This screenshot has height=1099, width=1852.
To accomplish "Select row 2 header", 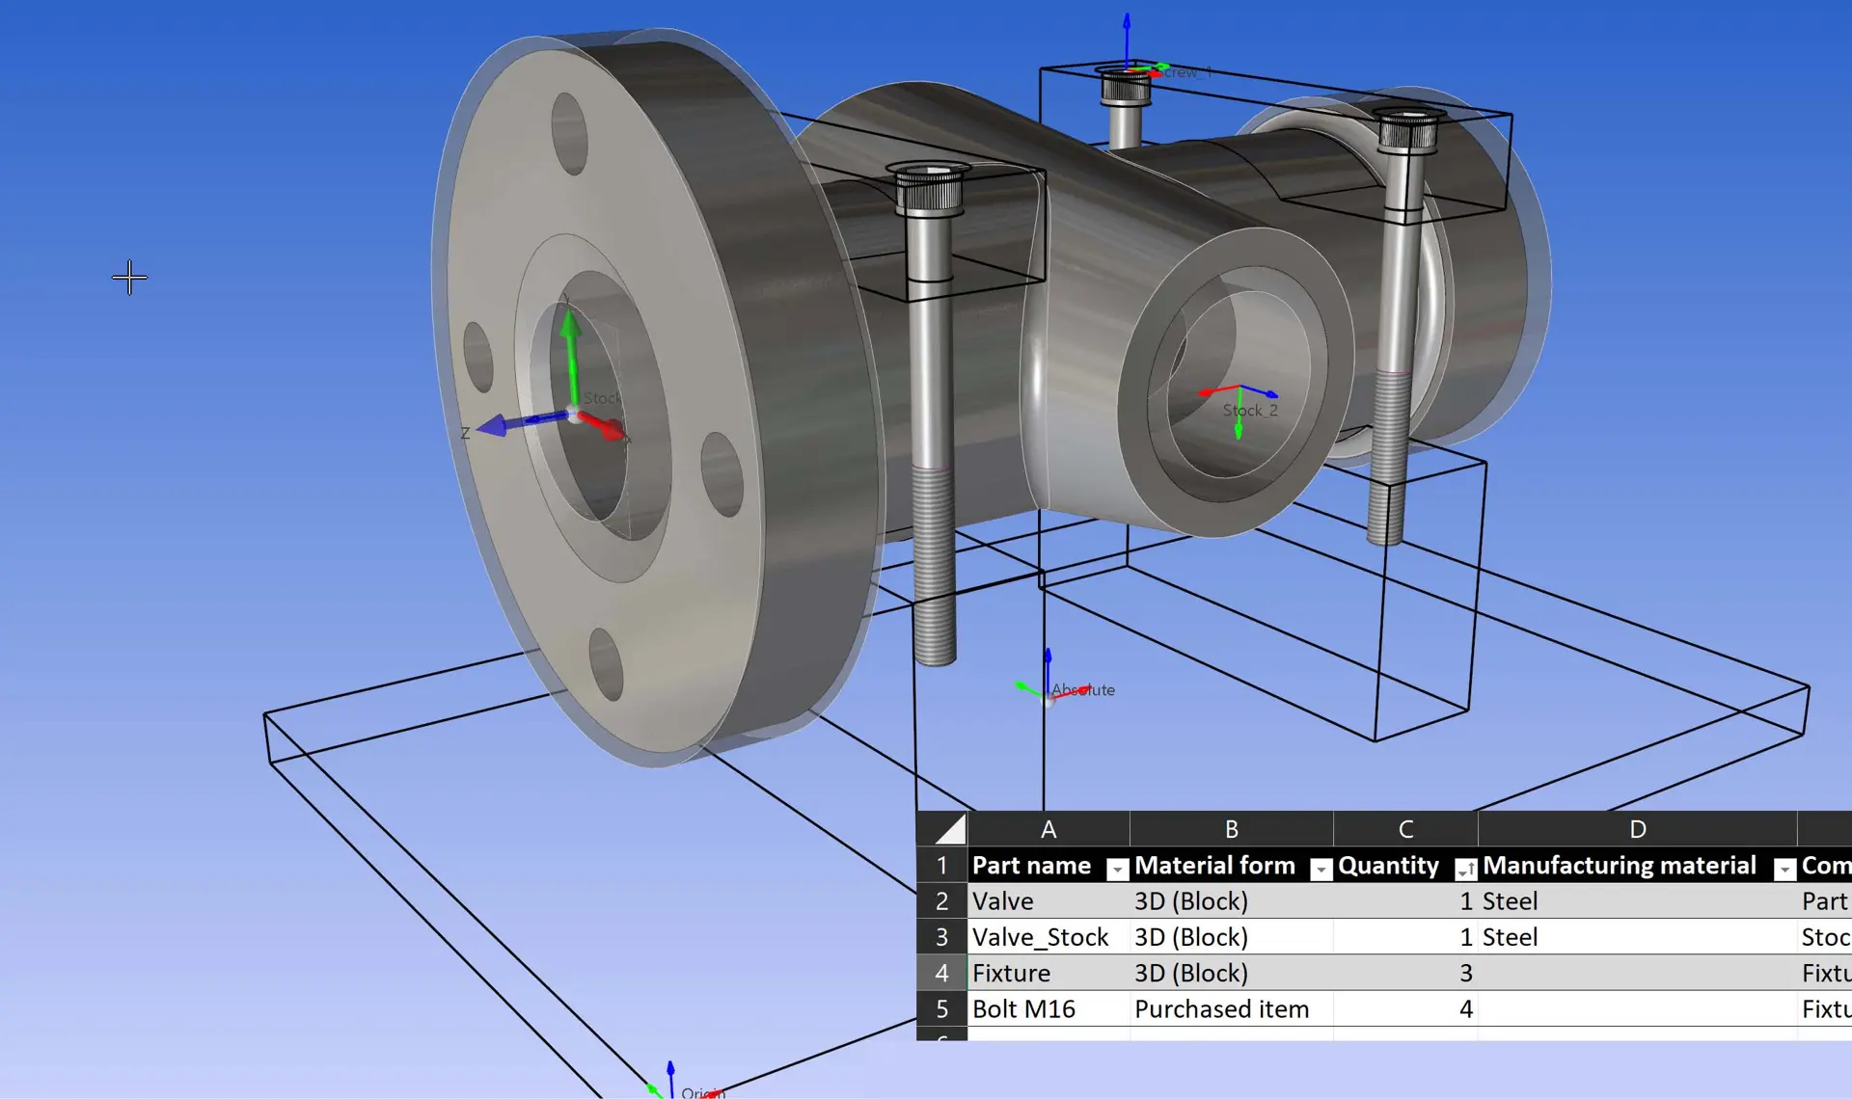I will pyautogui.click(x=942, y=901).
